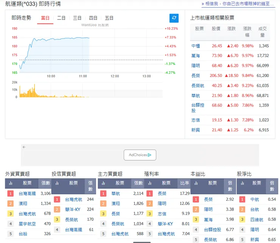Switch to the 五日 chart tab
The image size is (280, 243).
pos(109,18)
